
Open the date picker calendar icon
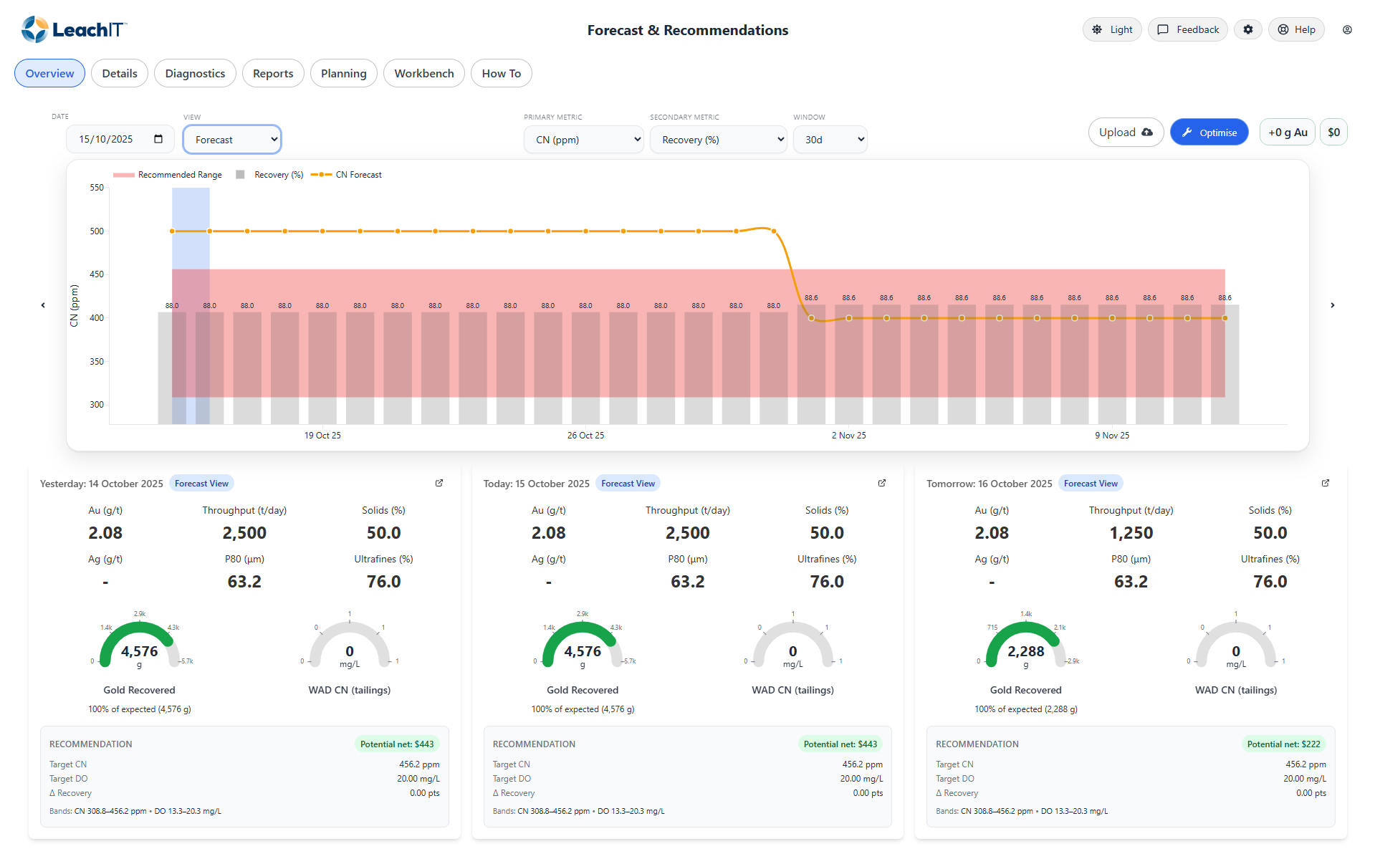coord(158,139)
